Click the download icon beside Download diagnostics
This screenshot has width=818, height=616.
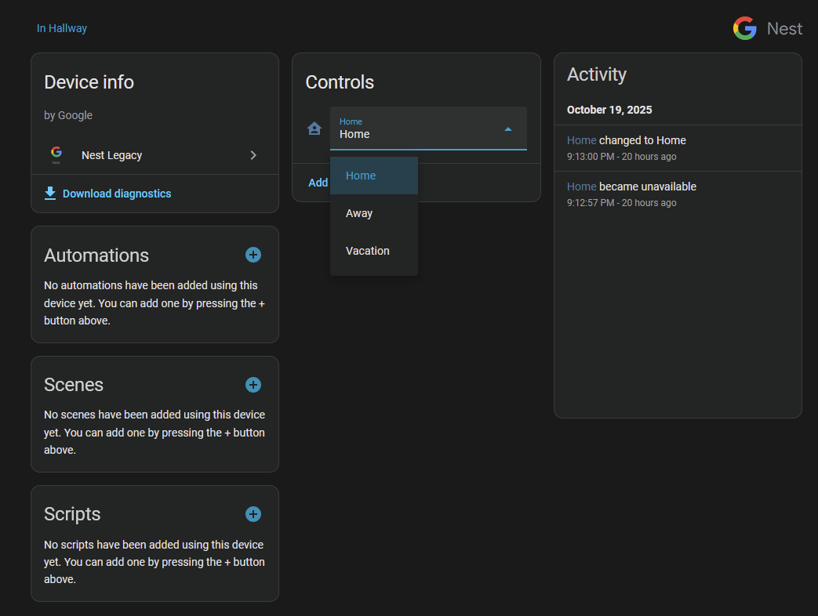point(50,193)
